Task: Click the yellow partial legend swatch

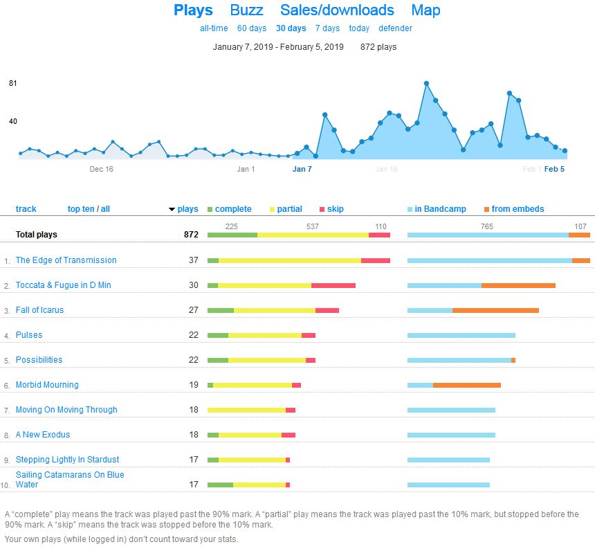Action: click(x=272, y=209)
